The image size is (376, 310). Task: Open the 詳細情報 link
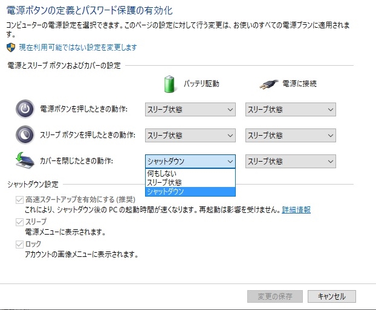[296, 209]
